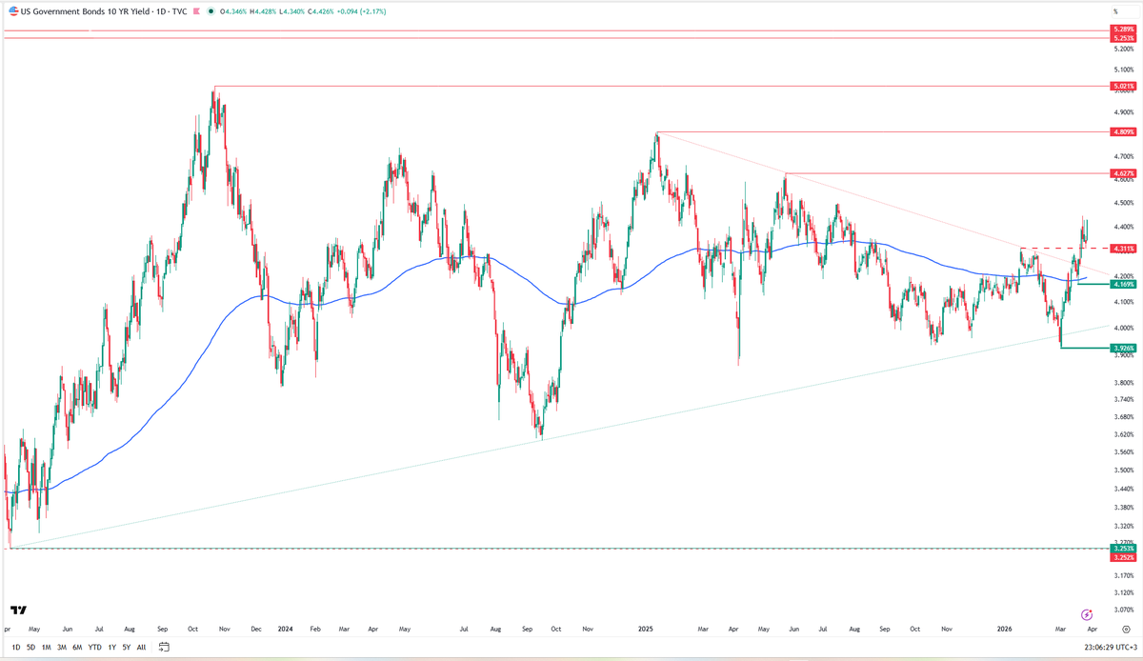The height and width of the screenshot is (661, 1143).
Task: Click the 5.100% tick on the price scale
Action: pyautogui.click(x=1123, y=70)
